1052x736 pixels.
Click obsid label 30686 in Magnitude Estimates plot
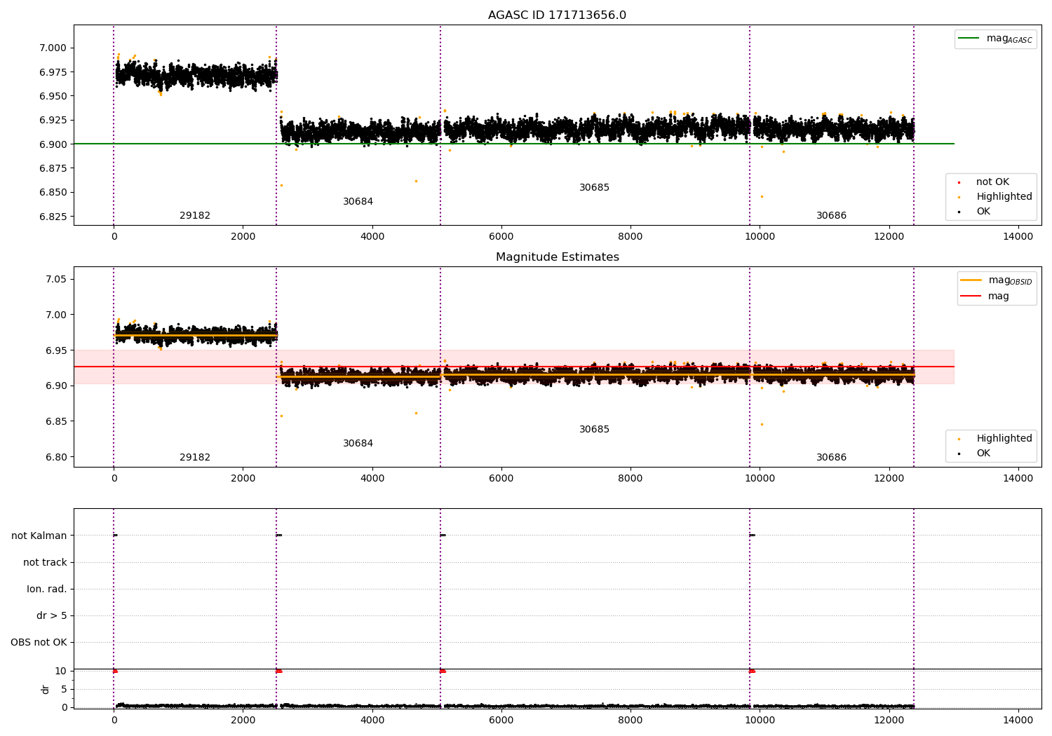click(831, 458)
